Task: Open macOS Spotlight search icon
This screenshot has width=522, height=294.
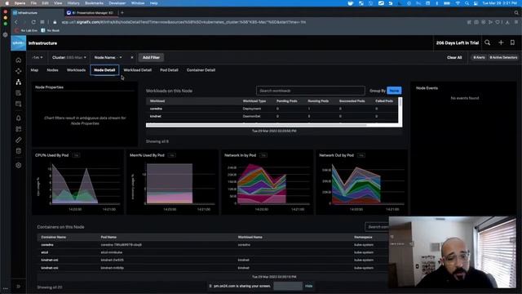Action: click(x=467, y=3)
